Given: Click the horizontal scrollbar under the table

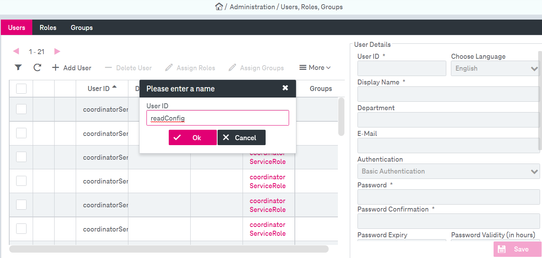Looking at the screenshot, I should point(169,249).
